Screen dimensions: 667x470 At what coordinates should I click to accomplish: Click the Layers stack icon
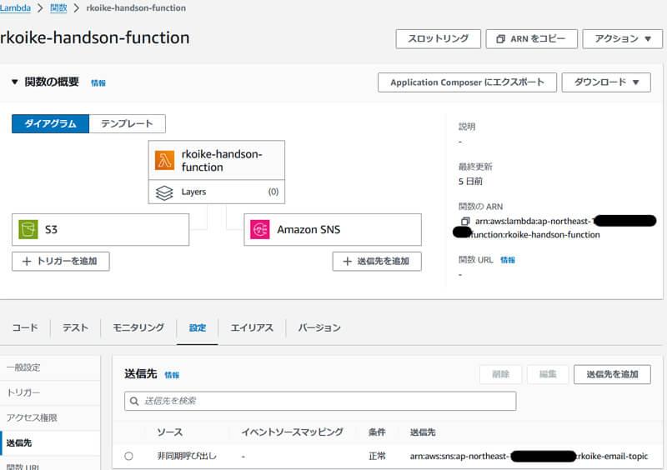[164, 192]
